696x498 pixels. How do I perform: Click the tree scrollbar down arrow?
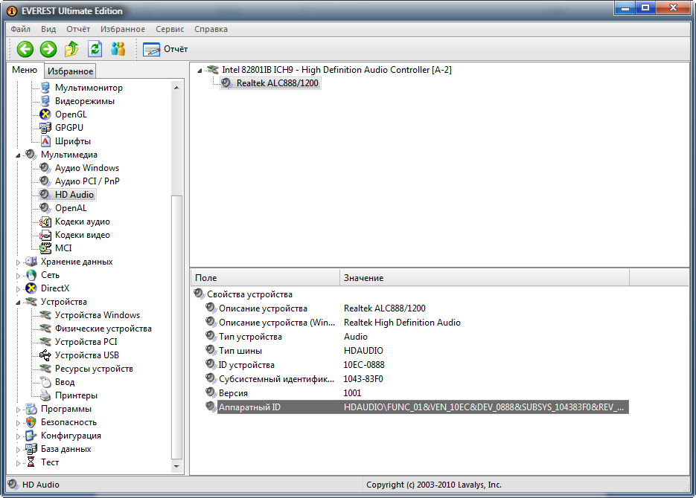pyautogui.click(x=176, y=467)
